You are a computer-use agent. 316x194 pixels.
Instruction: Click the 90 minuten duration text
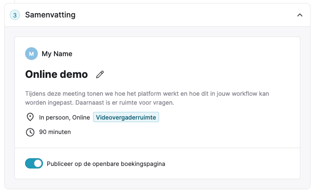point(55,132)
